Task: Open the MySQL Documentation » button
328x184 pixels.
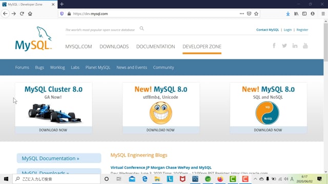Action: (59, 158)
